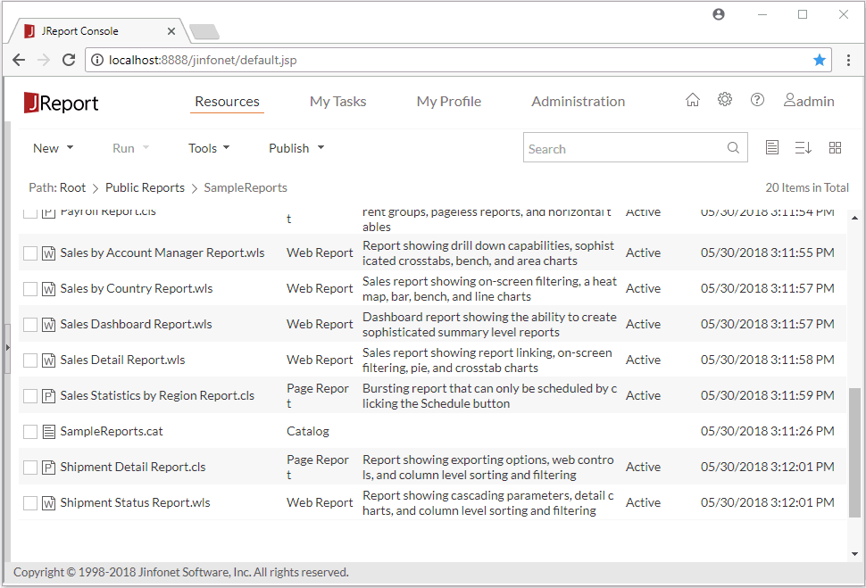The height and width of the screenshot is (588, 866).
Task: Open Sales Detail Report.wls
Action: click(x=122, y=360)
